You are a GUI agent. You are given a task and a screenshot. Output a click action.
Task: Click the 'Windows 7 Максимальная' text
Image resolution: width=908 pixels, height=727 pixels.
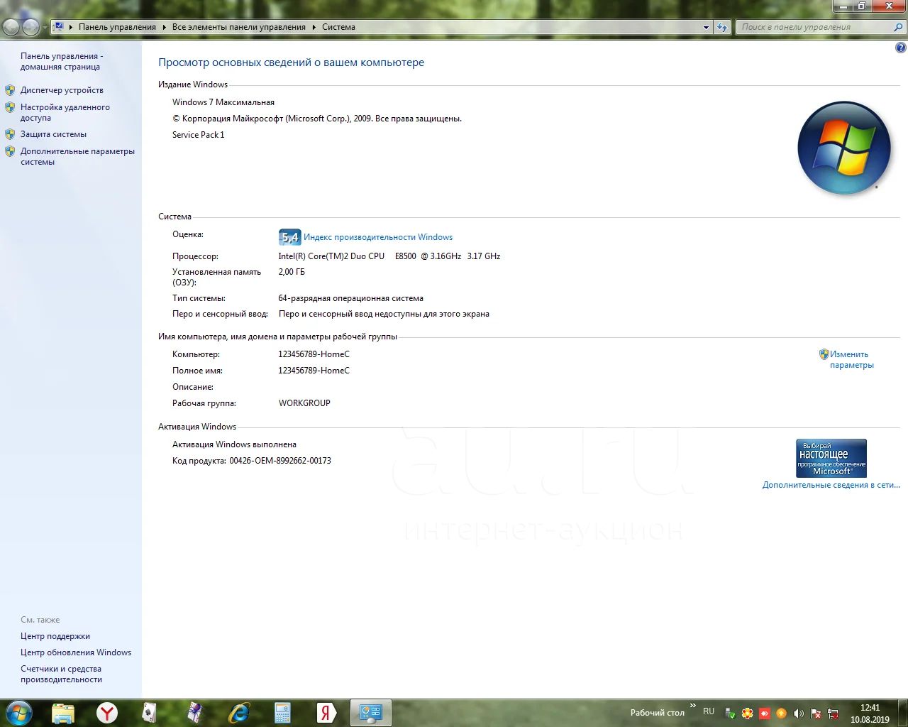click(x=223, y=102)
